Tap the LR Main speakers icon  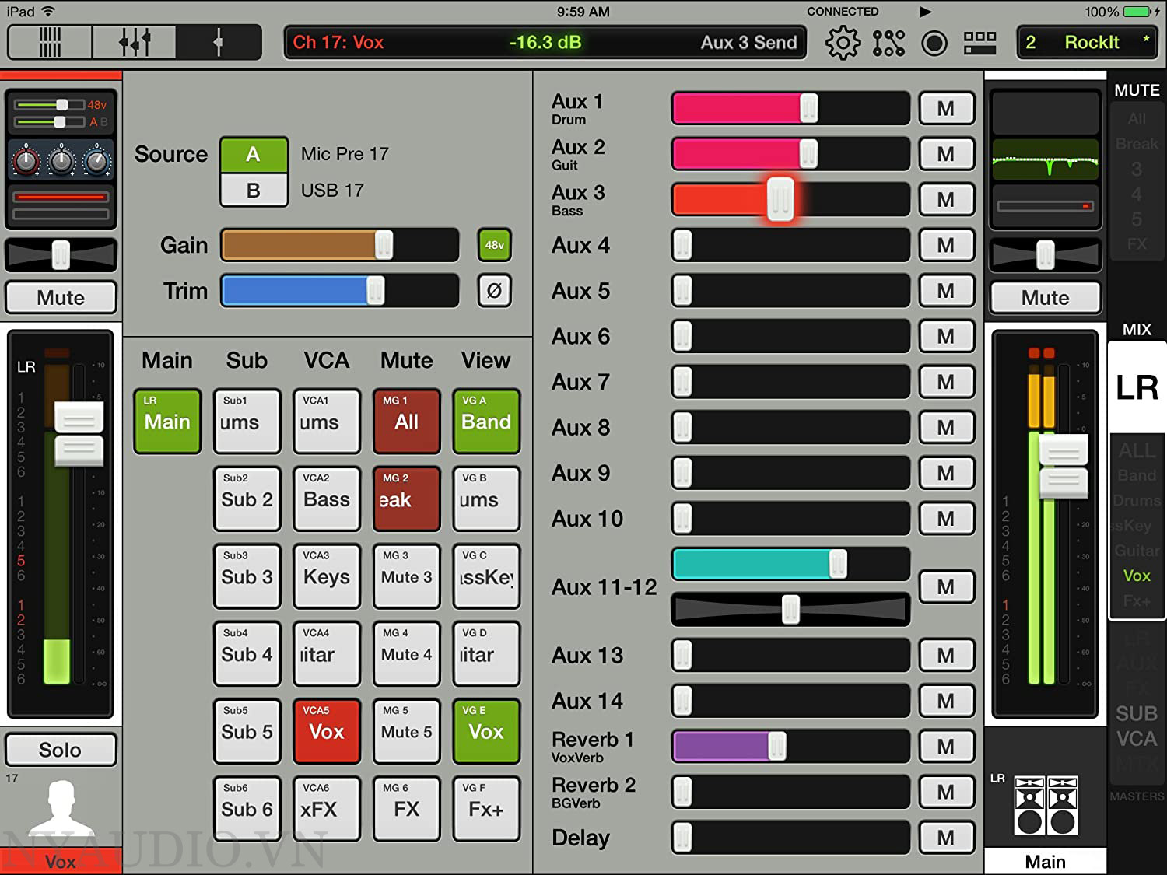pos(1046,806)
